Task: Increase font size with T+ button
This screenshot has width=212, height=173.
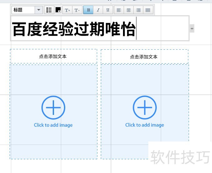Action: point(67,10)
